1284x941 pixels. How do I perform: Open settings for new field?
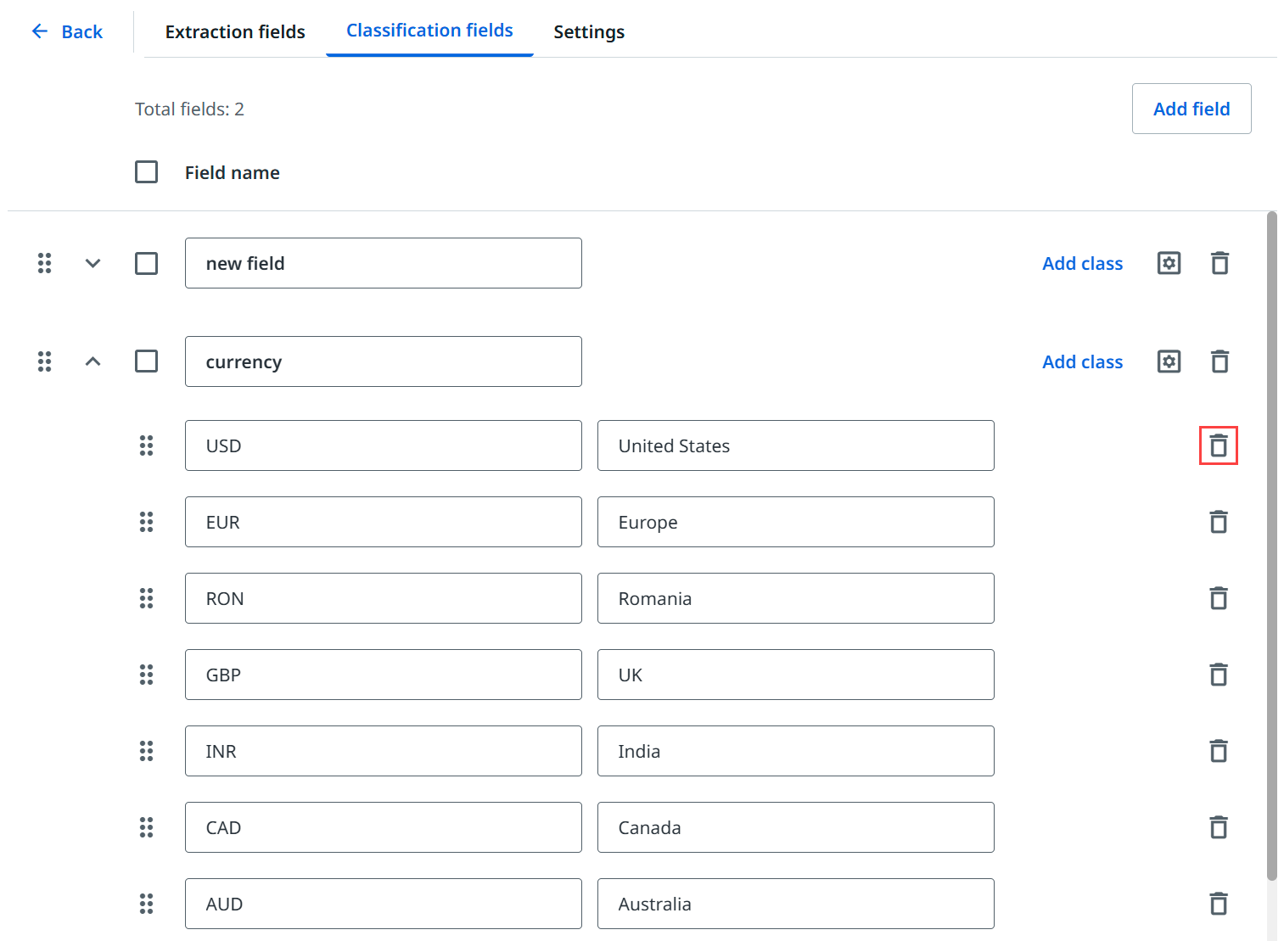(x=1169, y=263)
